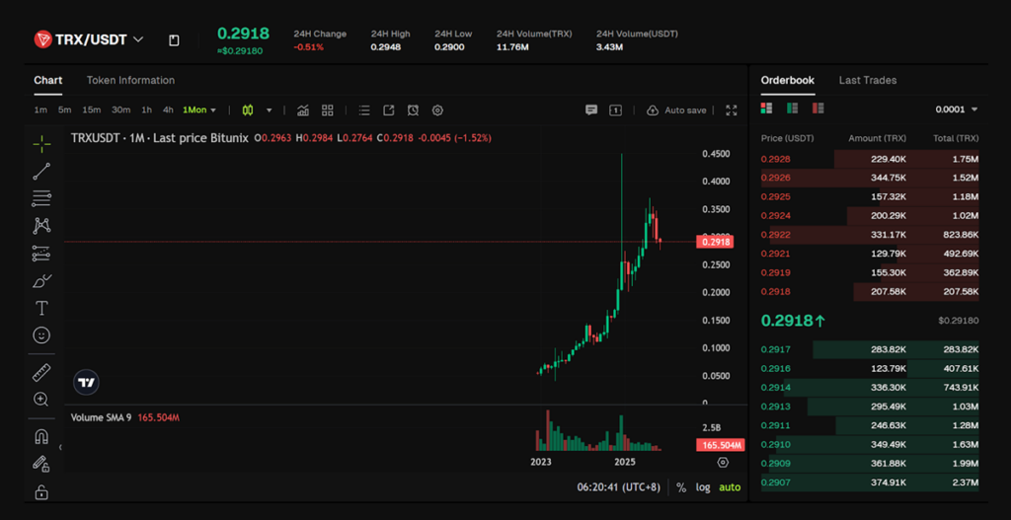Click ask price 0.2928 row
This screenshot has width=1011, height=520.
pyautogui.click(x=870, y=159)
